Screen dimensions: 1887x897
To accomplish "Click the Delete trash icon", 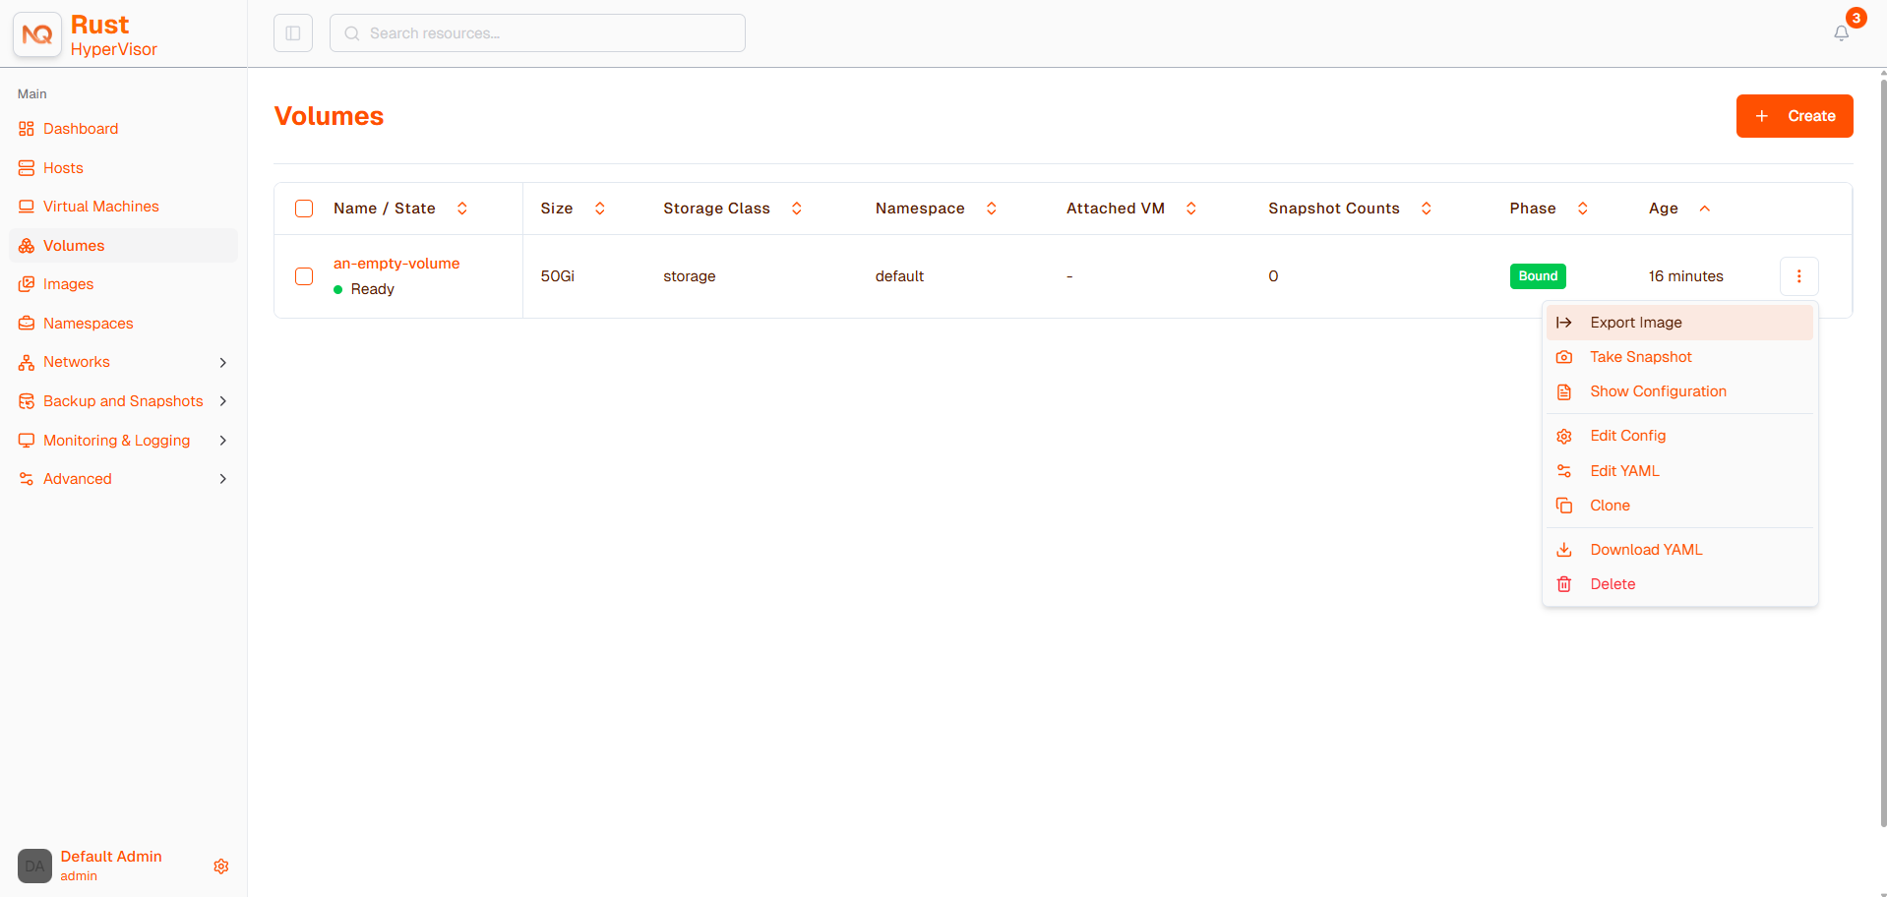I will click(1564, 584).
